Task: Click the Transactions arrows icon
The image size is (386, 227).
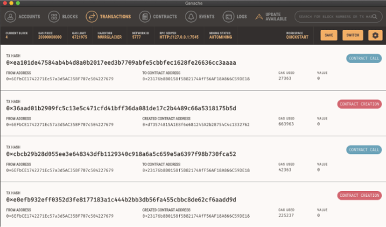Action: click(91, 17)
